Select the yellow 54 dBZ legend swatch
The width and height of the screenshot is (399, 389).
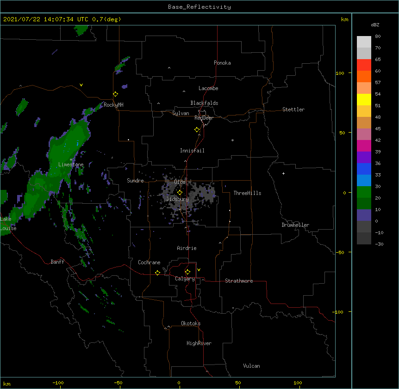(x=364, y=99)
